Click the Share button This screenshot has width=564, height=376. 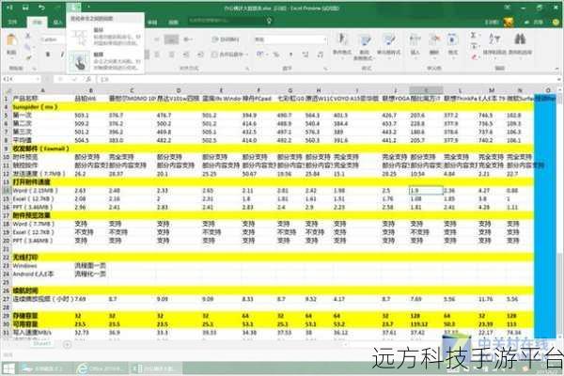click(534, 22)
